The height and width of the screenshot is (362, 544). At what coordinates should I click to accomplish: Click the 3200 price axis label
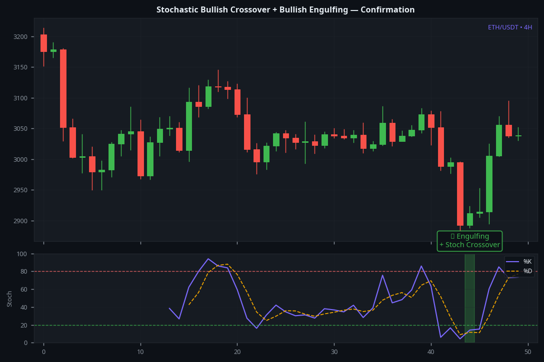(20, 37)
